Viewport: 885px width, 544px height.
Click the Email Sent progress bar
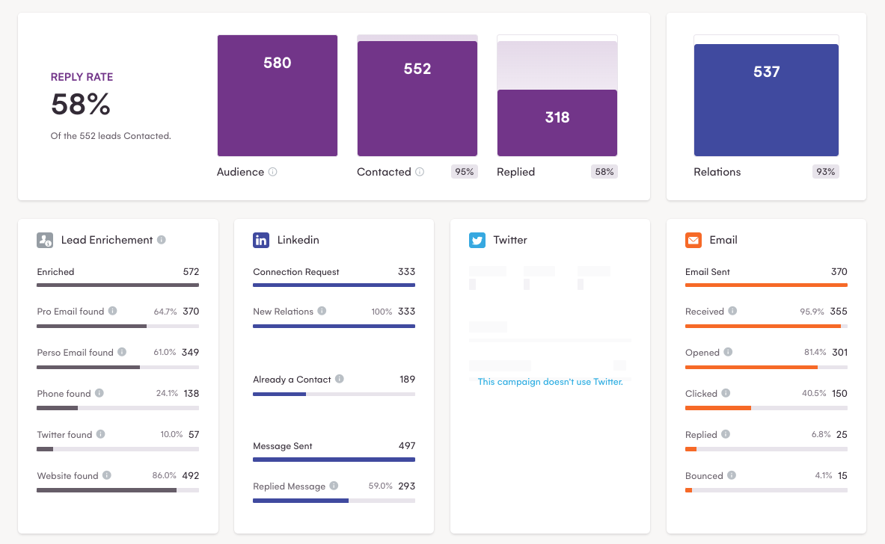pos(766,285)
